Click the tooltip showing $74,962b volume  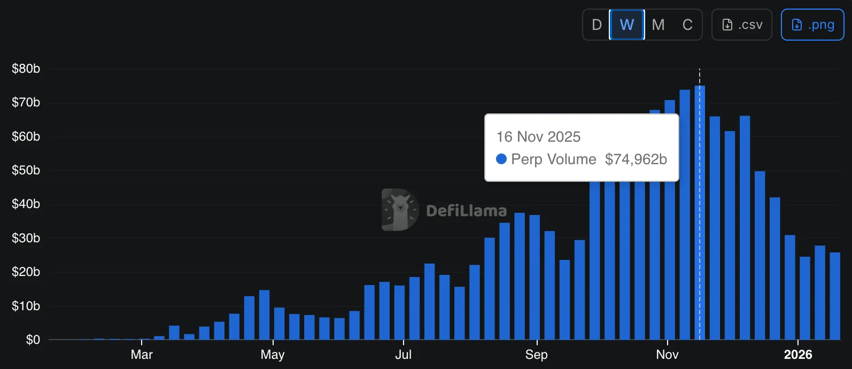[x=582, y=148]
